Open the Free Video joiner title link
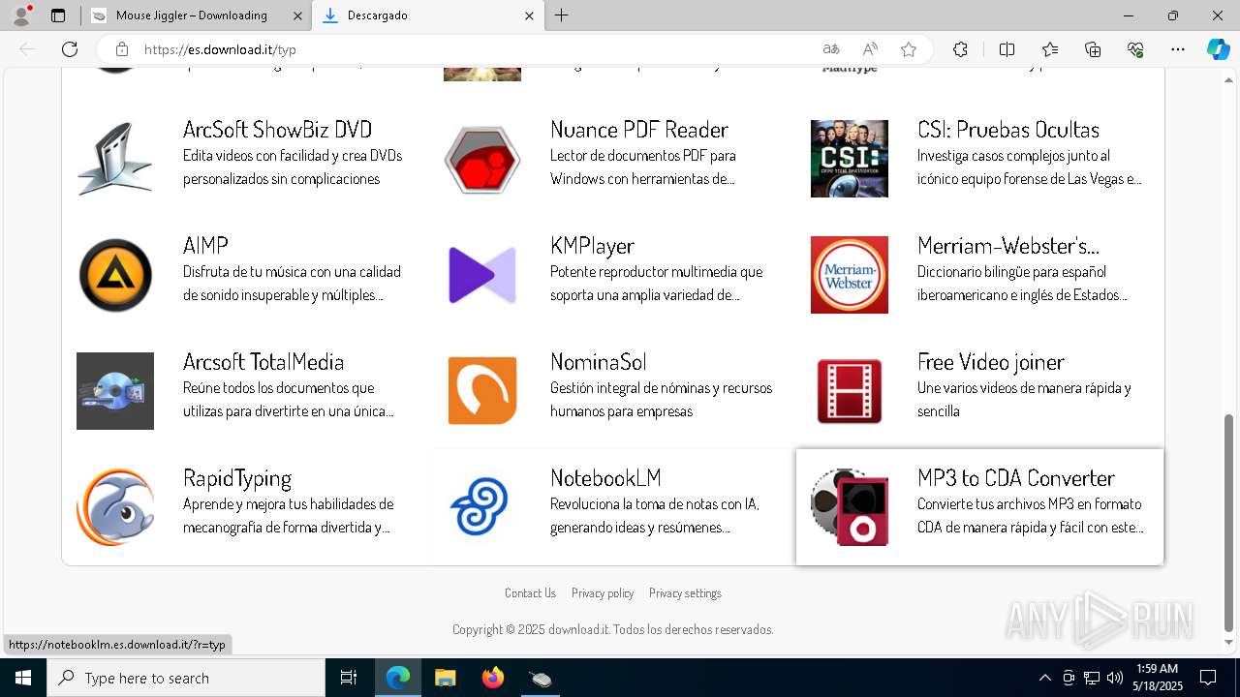The height and width of the screenshot is (697, 1240). pos(991,362)
